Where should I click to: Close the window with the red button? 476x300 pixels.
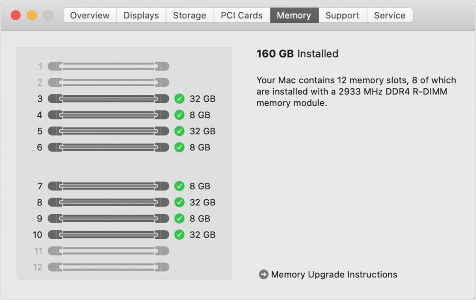point(16,15)
